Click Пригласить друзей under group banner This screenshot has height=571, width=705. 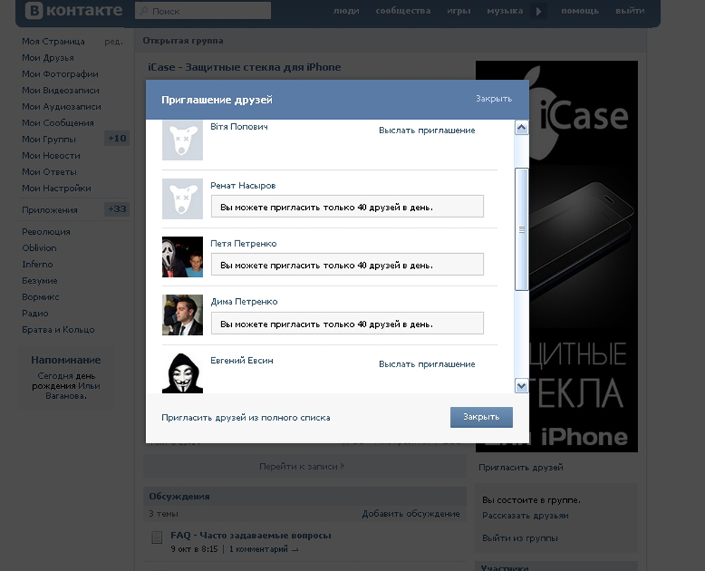(x=521, y=467)
